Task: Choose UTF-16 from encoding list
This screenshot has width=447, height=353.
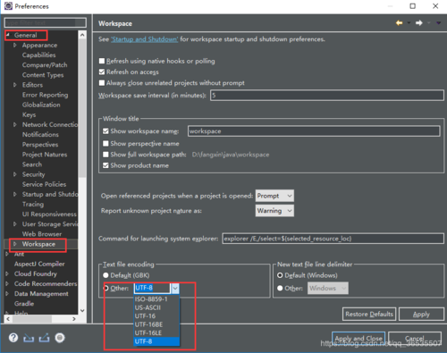Action: pyautogui.click(x=156, y=315)
